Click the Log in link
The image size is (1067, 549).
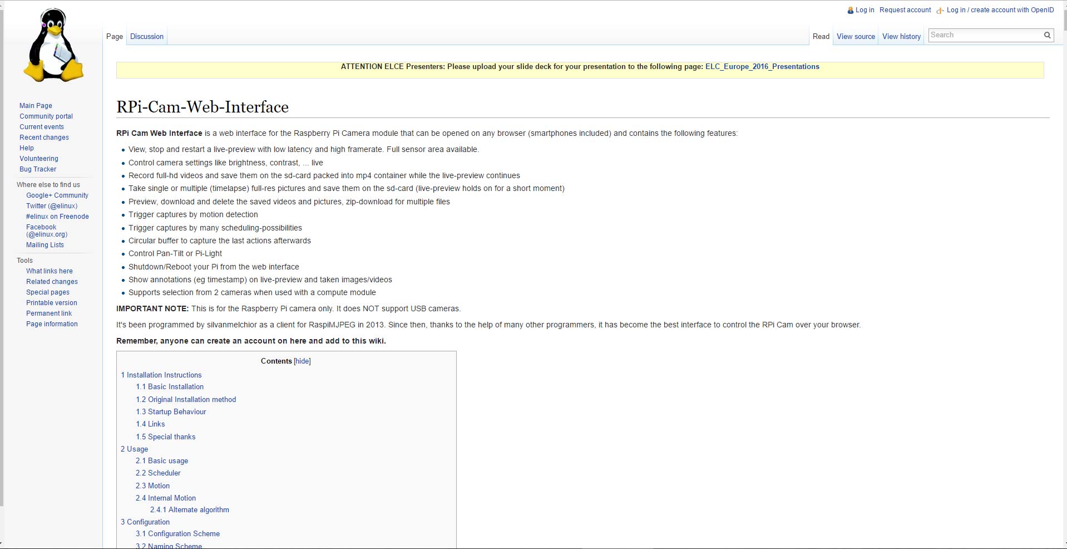coord(865,10)
